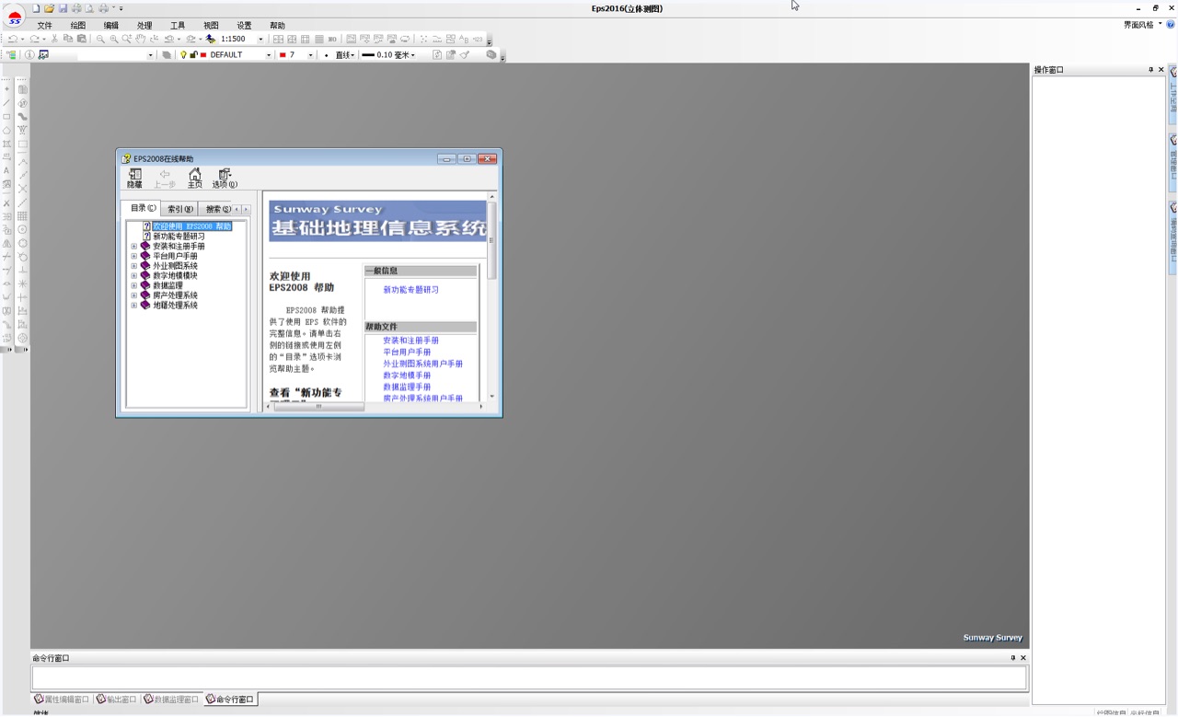
Task: Click the Open folder icon in quick access toolbar
Action: click(x=49, y=8)
